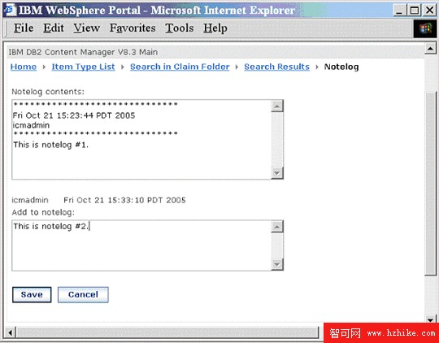
Task: Click the page vertical scrollbar down arrow
Action: pos(430,319)
